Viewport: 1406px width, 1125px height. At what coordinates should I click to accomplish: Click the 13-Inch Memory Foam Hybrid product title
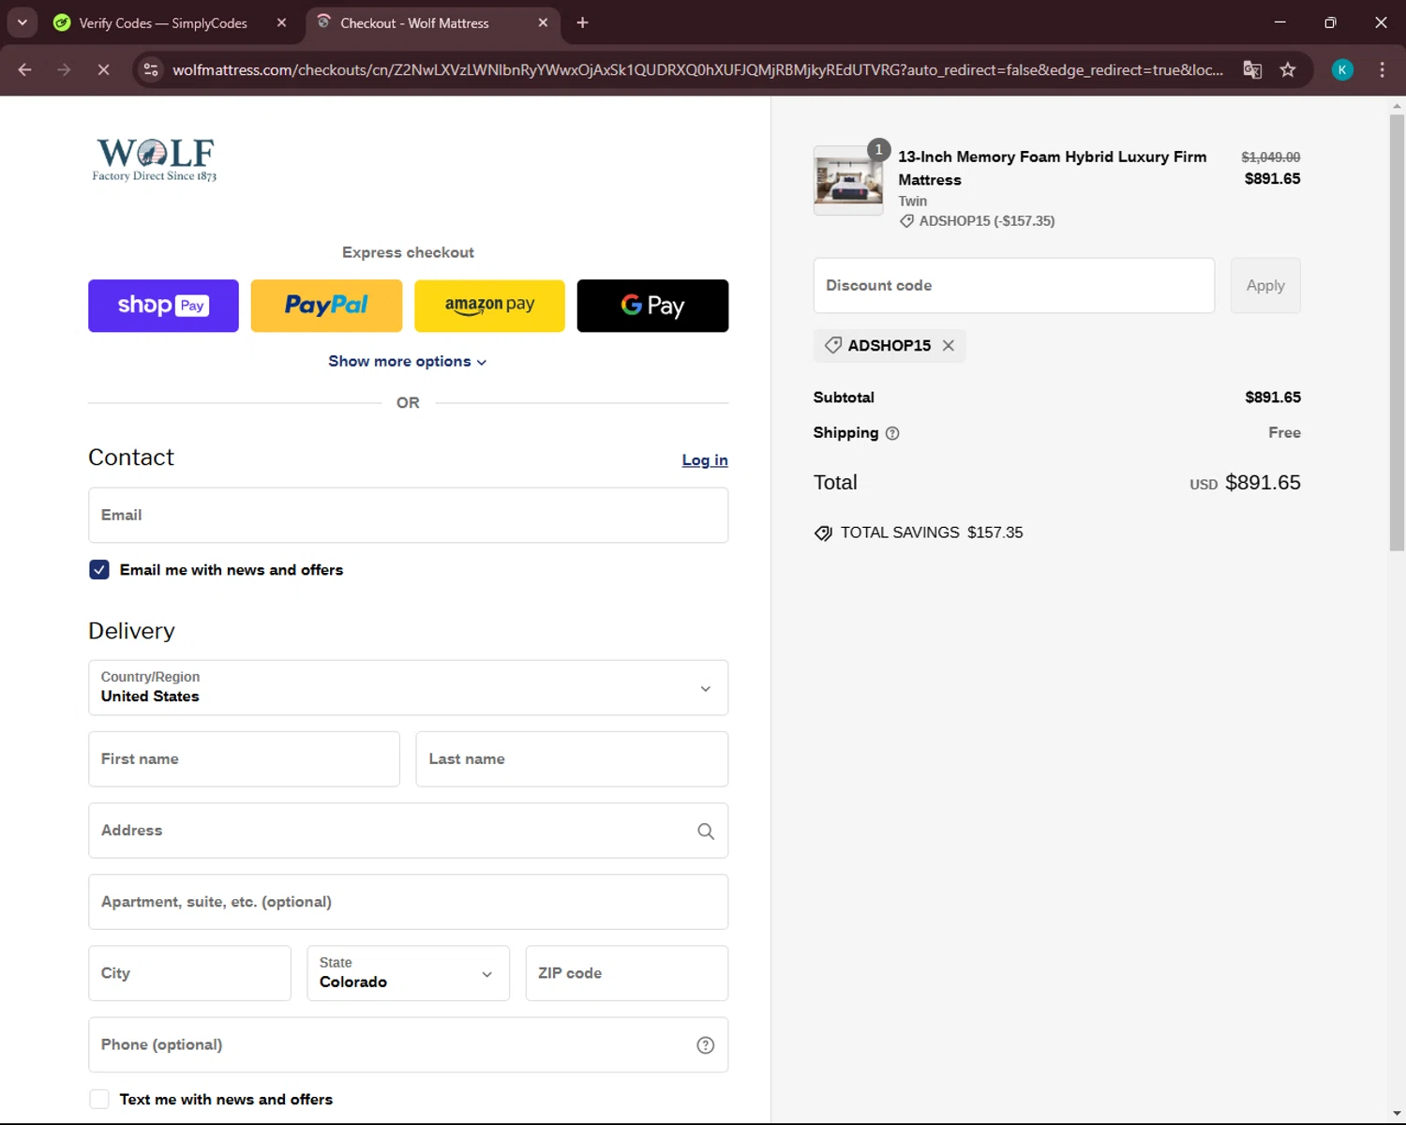click(1053, 168)
